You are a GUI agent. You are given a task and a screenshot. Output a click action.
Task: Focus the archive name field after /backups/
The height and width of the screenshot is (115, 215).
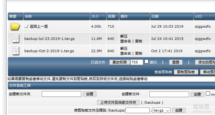pyautogui.click(x=138, y=110)
